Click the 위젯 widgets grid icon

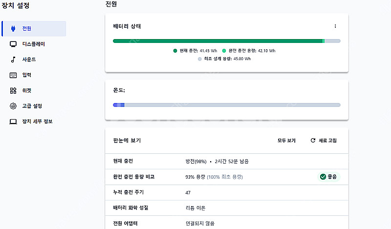coord(13,90)
